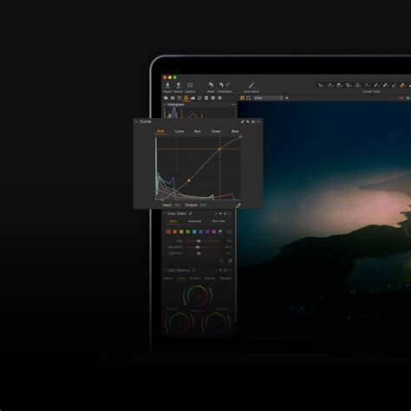Click the Curve panel reset arrow icon
The image size is (411, 411).
pyautogui.click(x=248, y=121)
